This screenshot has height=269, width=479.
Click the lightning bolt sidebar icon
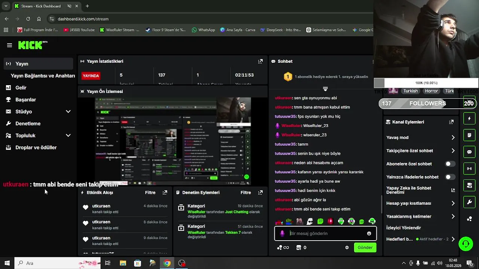point(469,119)
